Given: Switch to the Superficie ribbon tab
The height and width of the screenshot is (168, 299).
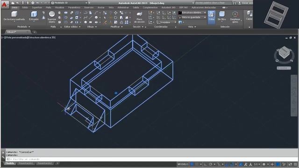Looking at the screenshot, I should tap(37, 7).
